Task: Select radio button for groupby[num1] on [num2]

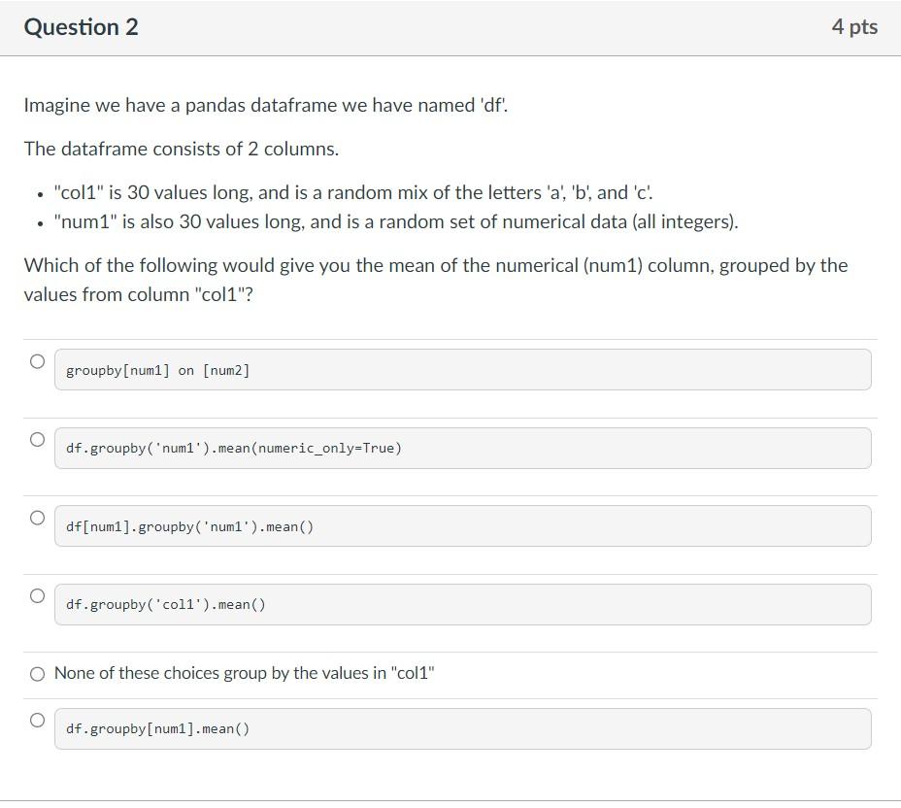Action: click(x=37, y=361)
